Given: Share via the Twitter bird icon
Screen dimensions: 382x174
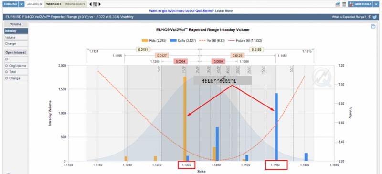Looking at the screenshot, I should click(375, 17).
